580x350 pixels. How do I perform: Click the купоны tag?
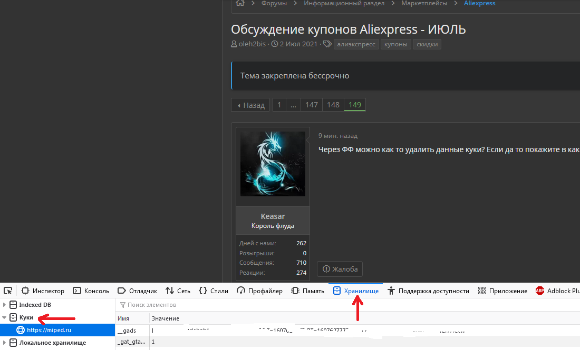click(x=396, y=44)
